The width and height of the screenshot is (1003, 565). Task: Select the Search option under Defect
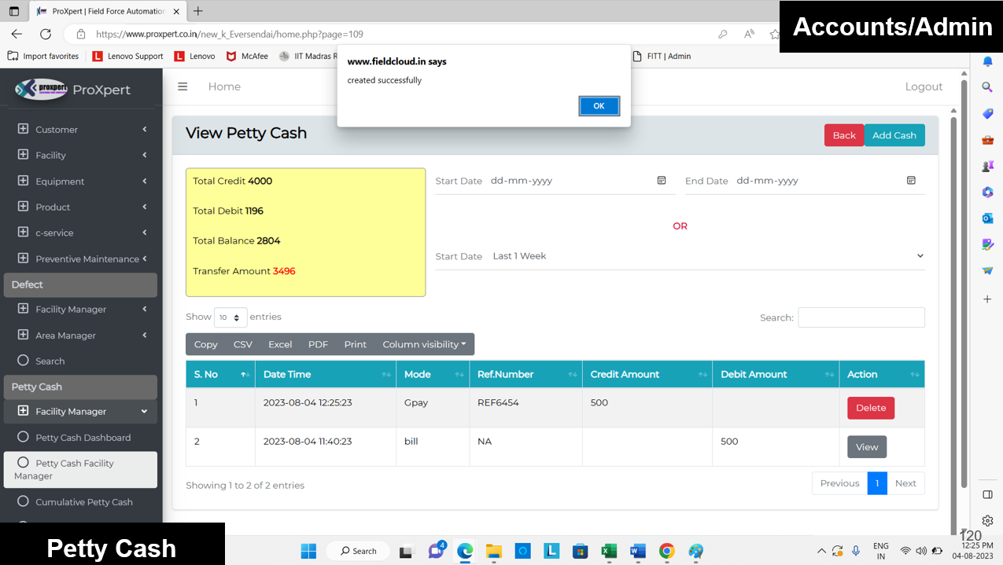50,361
